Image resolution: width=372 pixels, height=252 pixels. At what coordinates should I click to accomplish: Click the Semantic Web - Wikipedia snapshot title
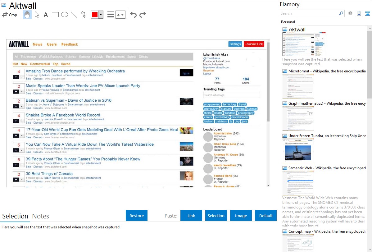tap(327, 168)
